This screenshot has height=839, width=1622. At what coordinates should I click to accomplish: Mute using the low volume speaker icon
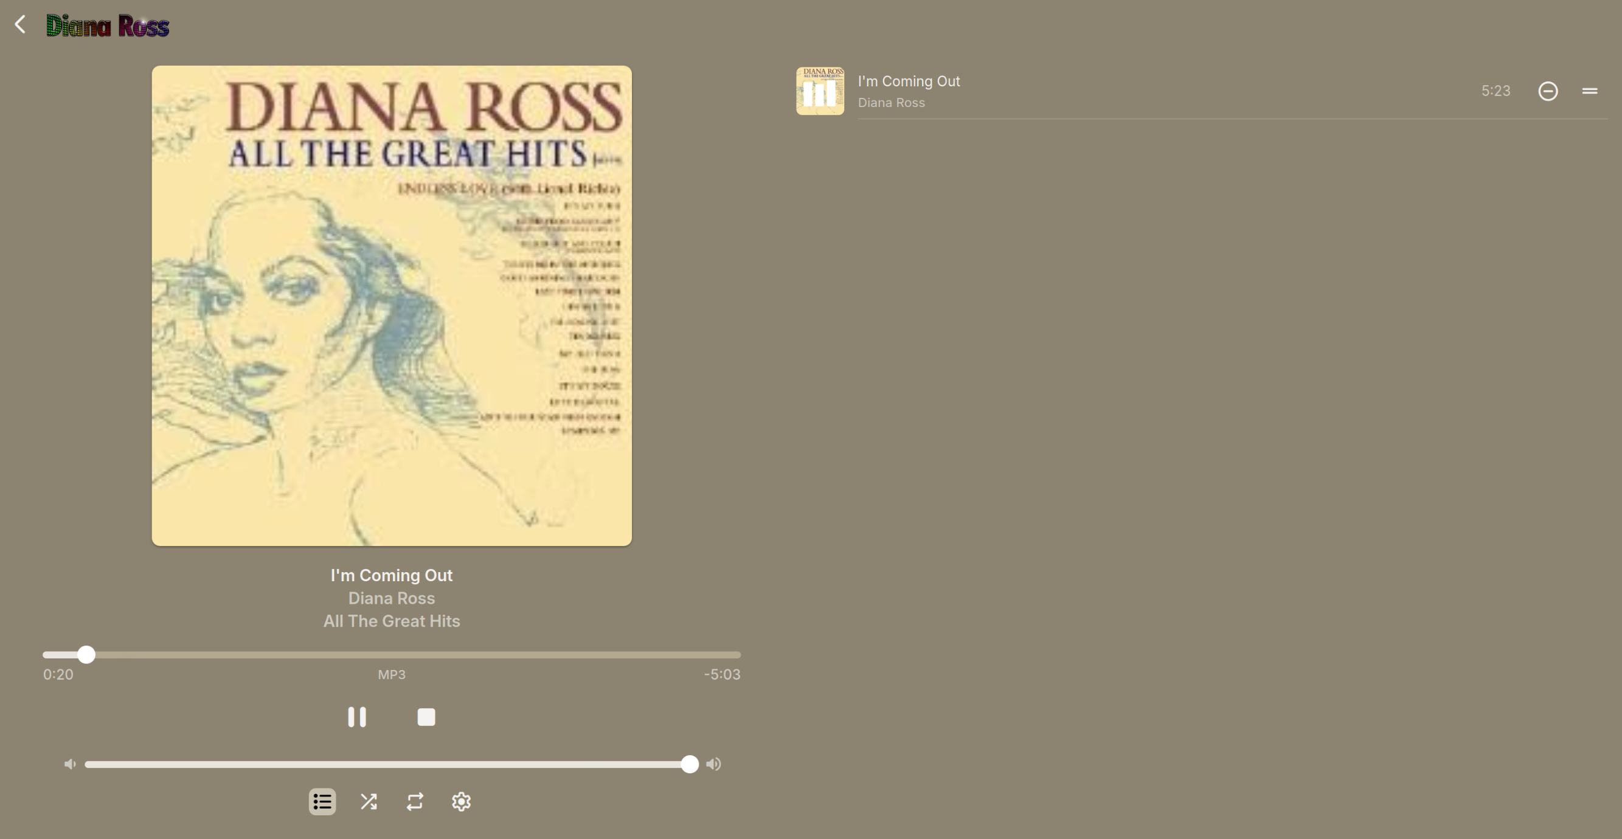click(x=70, y=764)
